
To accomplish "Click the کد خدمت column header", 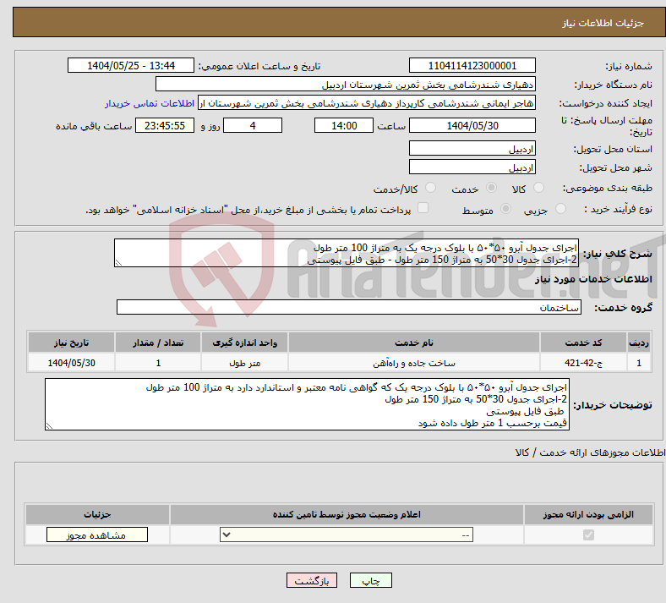I will click(x=584, y=343).
